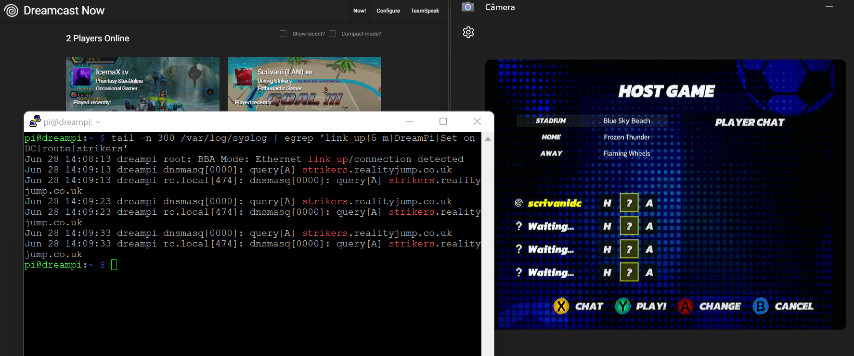Click the green Y Play button icon

coord(622,306)
